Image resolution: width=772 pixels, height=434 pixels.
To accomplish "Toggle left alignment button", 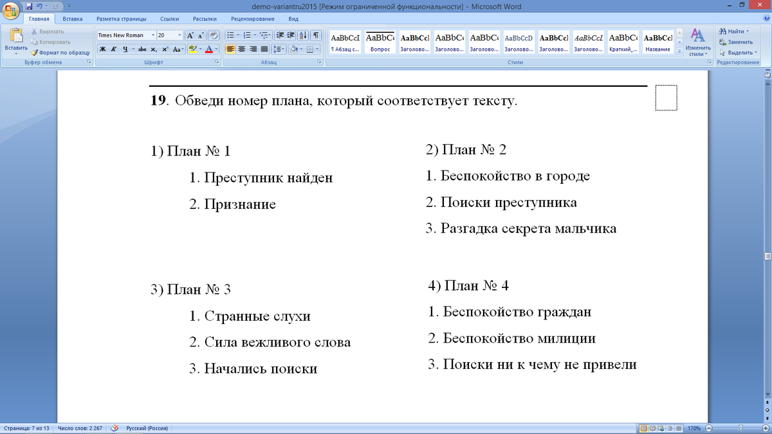I will tap(232, 49).
